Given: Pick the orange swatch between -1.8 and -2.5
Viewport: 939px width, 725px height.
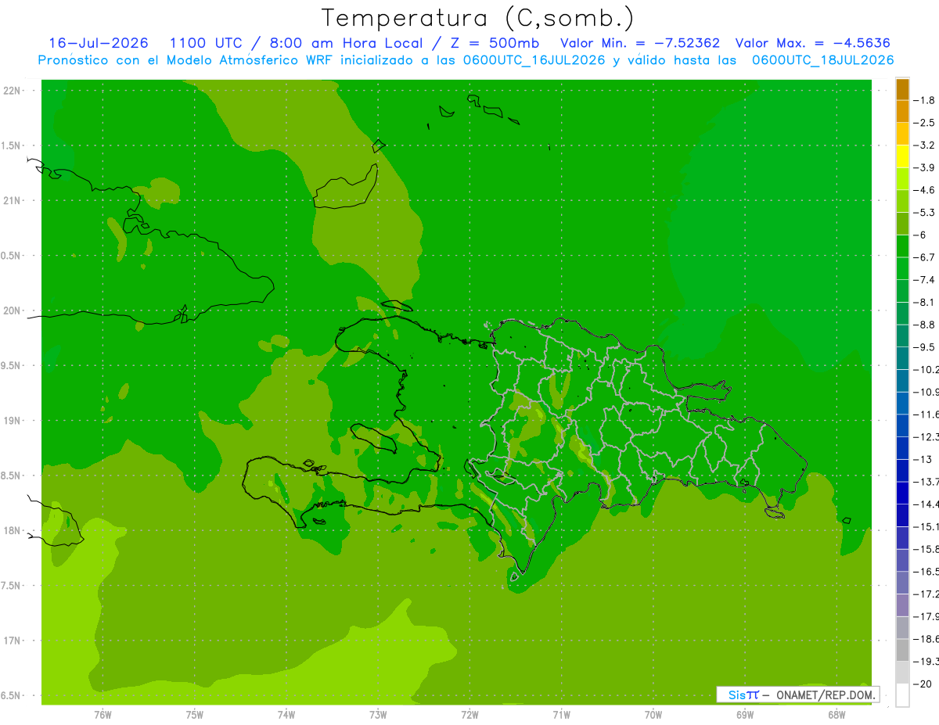Looking at the screenshot, I should click(x=902, y=111).
